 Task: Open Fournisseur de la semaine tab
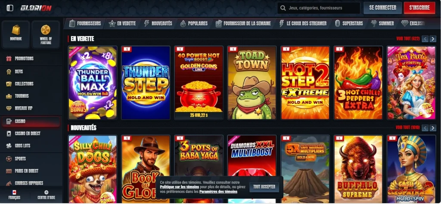coord(243,23)
